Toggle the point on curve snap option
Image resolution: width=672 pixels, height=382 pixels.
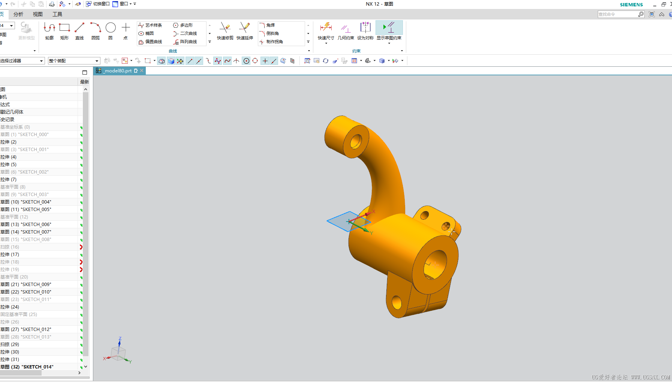[274, 61]
